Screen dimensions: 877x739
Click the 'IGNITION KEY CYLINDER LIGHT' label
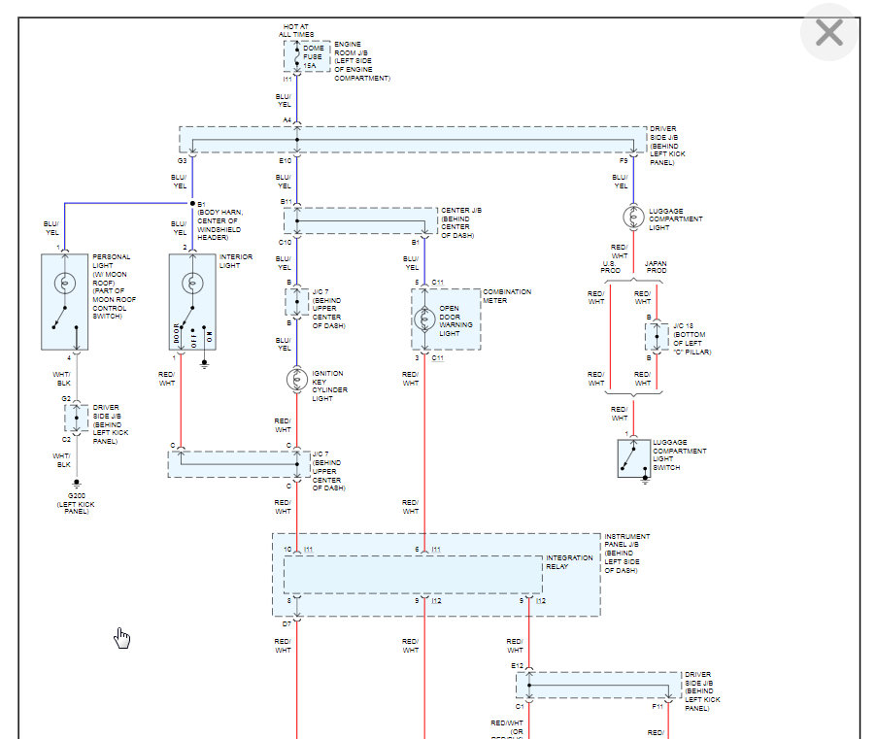(x=329, y=386)
